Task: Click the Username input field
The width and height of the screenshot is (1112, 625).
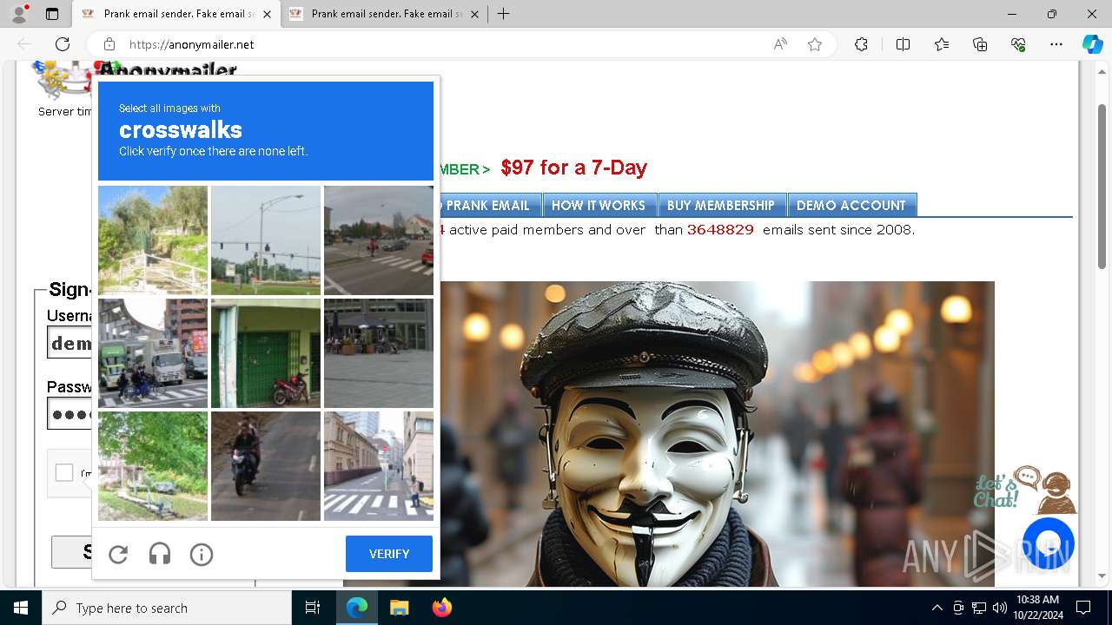Action: click(x=69, y=343)
